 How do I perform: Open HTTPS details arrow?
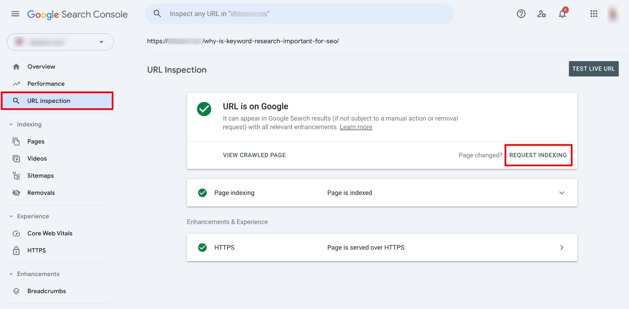pos(562,248)
